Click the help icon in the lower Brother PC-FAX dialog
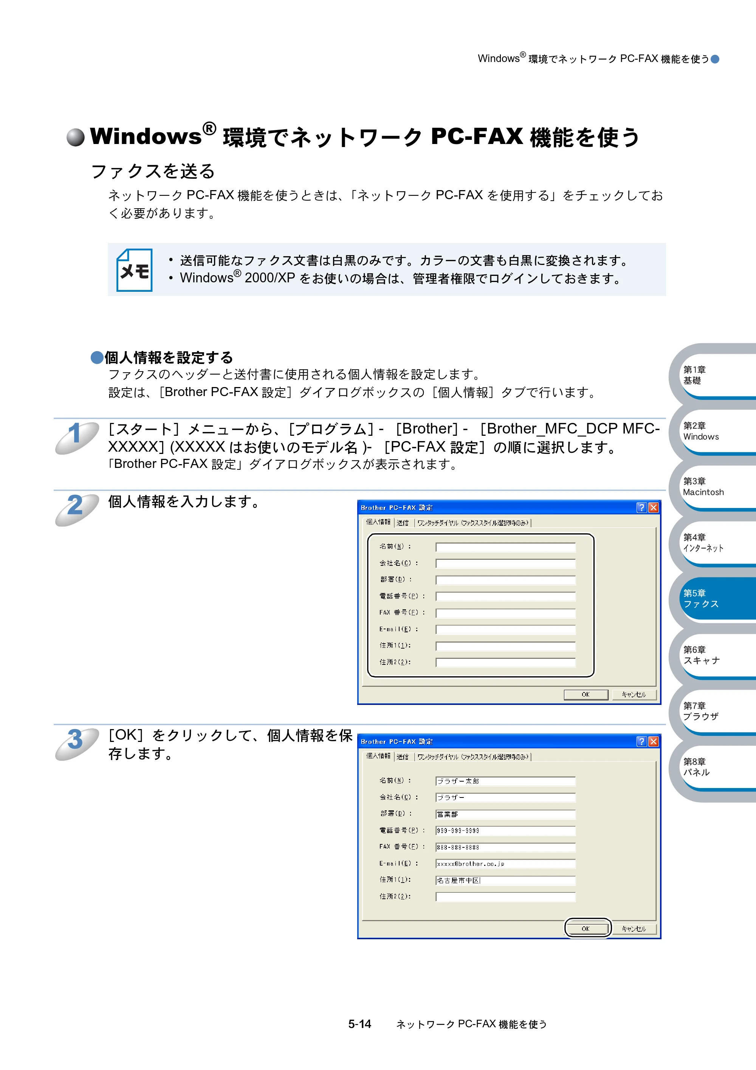 [x=642, y=742]
